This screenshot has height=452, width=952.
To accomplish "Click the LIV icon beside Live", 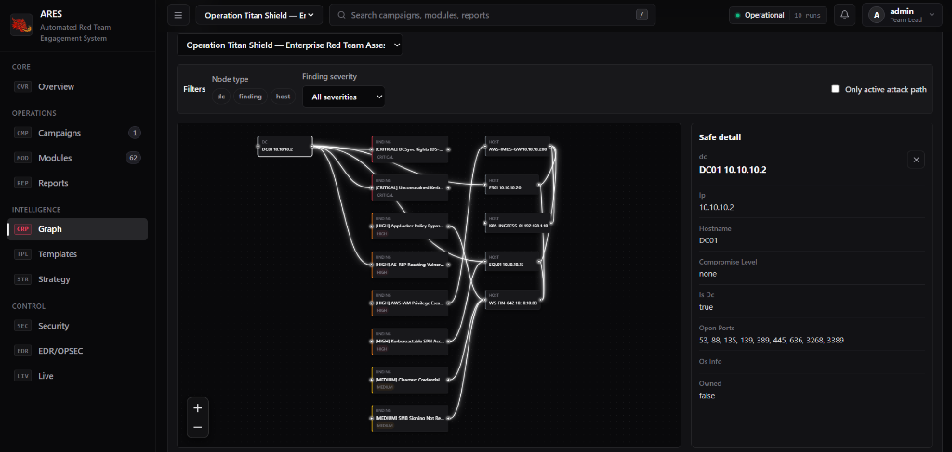I will tap(22, 376).
